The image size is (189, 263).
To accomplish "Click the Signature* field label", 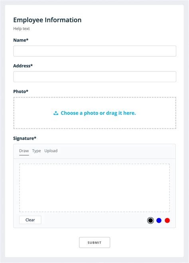I will (25, 138).
